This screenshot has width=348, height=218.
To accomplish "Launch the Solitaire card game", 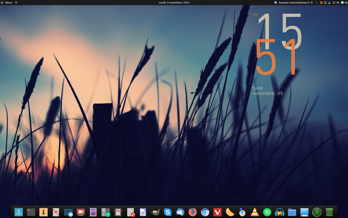I will click(56, 212).
